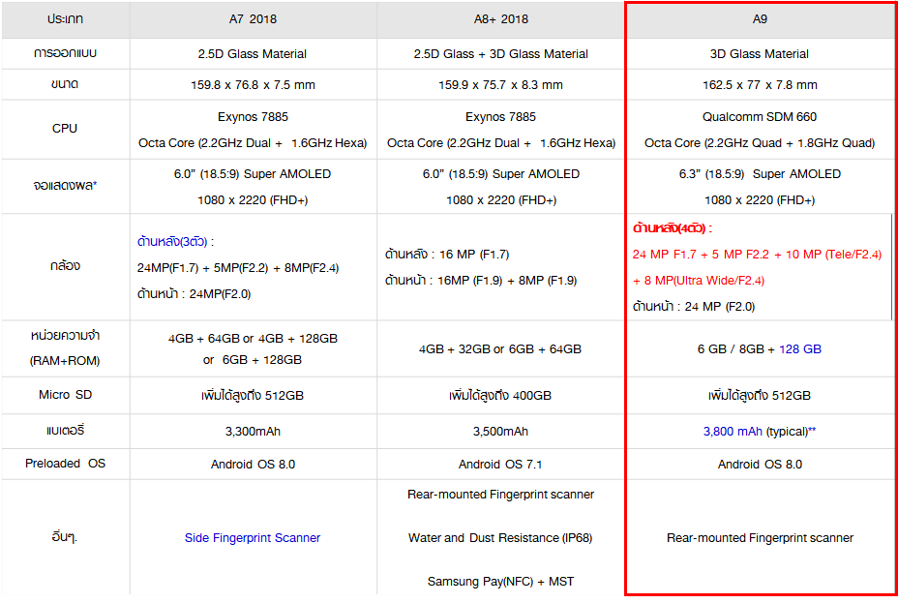This screenshot has width=898, height=603.
Task: Click A7 '6.0" (18.5:9) Super AMOLED' text
Action: [x=253, y=174]
